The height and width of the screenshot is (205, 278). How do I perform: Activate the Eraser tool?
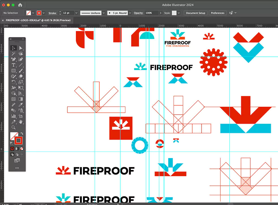[21, 76]
